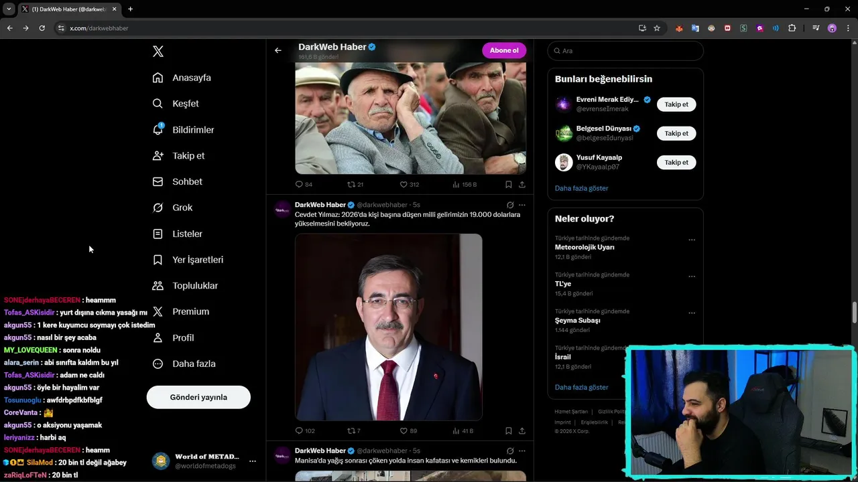
Task: Open options for Şeyma Subaşı trend
Action: pyautogui.click(x=692, y=313)
